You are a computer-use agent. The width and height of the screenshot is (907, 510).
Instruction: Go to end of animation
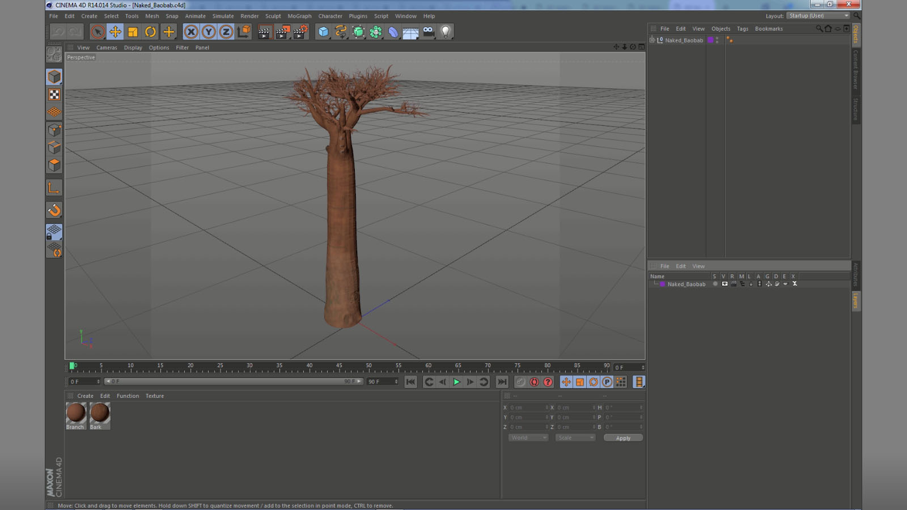coord(502,382)
